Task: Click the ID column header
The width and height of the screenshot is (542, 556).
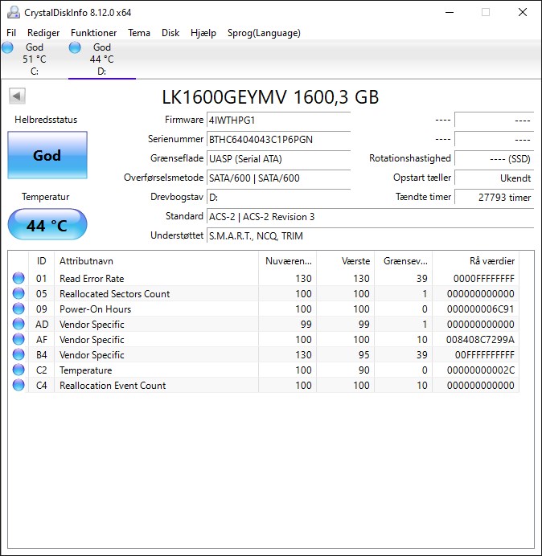Action: (41, 261)
